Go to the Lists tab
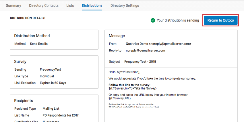This screenshot has width=244, height=122. pos(70,5)
